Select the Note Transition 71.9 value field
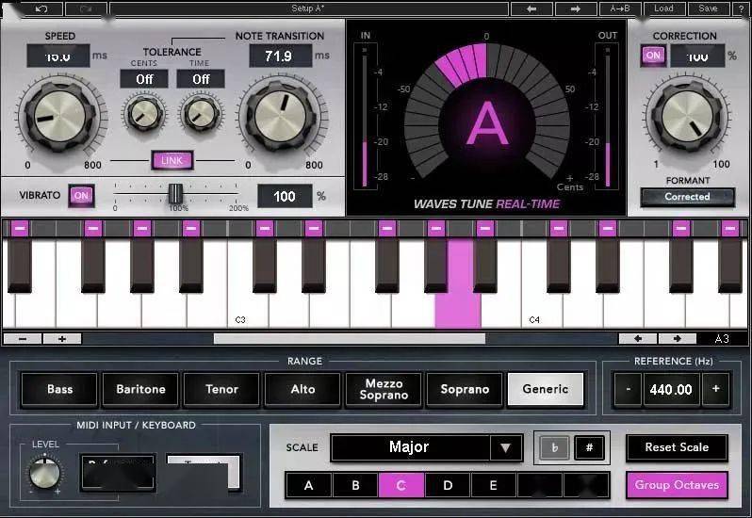The image size is (752, 518). (280, 57)
